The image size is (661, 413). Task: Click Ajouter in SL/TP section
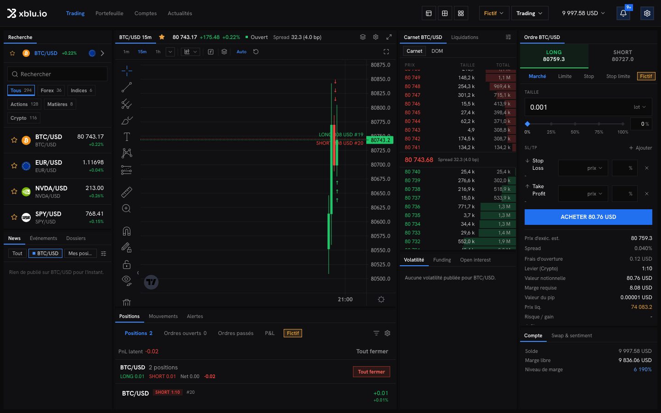(x=641, y=148)
